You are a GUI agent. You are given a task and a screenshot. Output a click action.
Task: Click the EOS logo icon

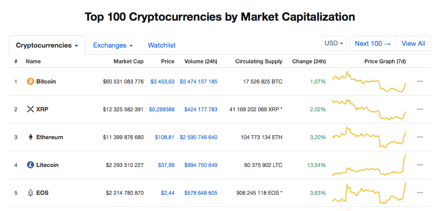pyautogui.click(x=30, y=193)
